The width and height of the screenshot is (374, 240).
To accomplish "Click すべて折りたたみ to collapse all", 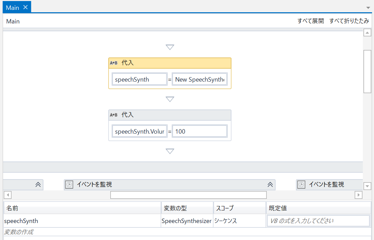I will click(x=349, y=21).
